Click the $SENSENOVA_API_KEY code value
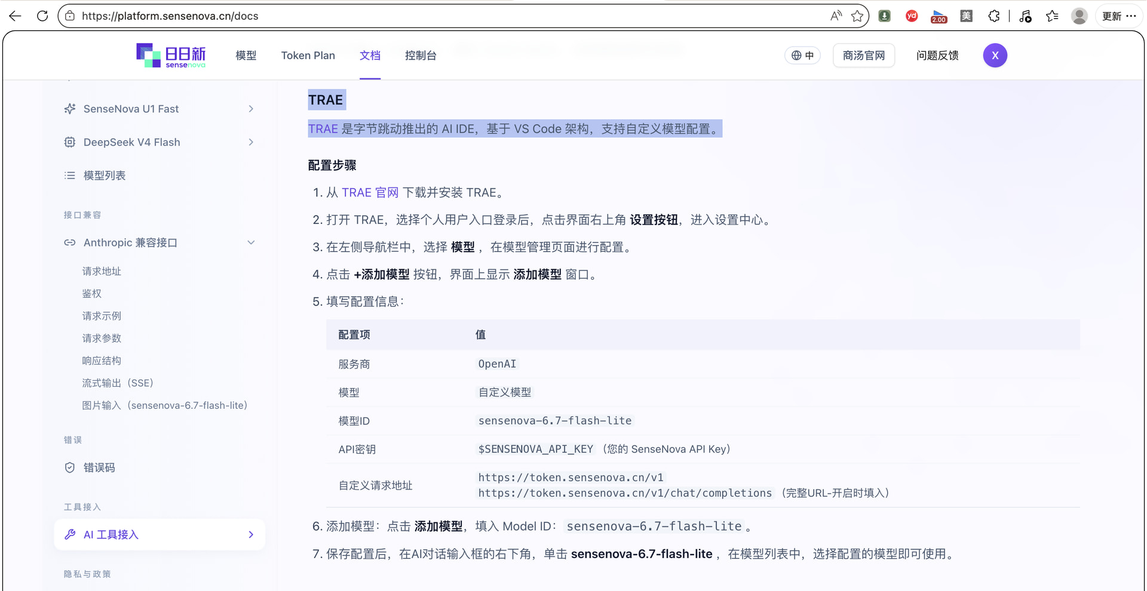Viewport: 1147px width, 591px height. (x=536, y=449)
